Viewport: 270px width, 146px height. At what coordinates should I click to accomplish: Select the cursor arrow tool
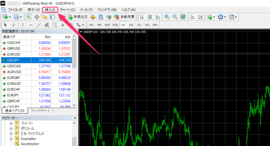[x=5, y=25]
